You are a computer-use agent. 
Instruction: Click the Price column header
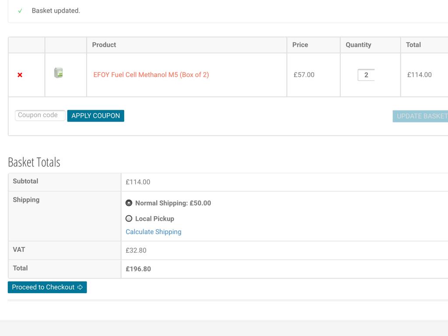pyautogui.click(x=300, y=45)
